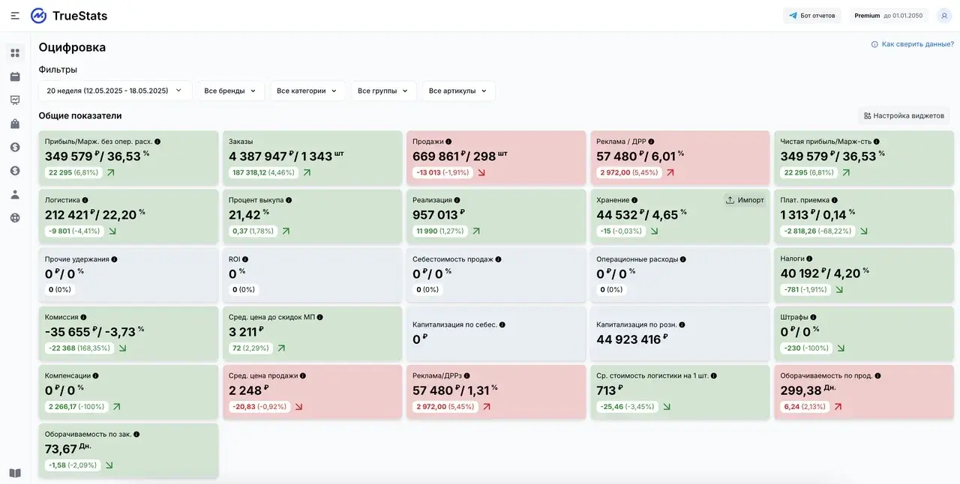Click info icon beside Процент выкупа

pyautogui.click(x=289, y=200)
